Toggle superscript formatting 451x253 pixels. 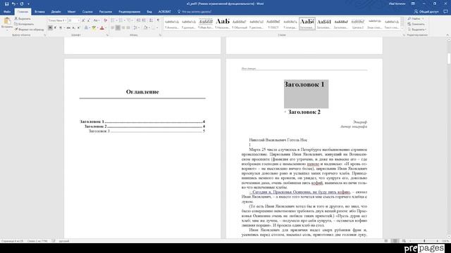point(78,28)
